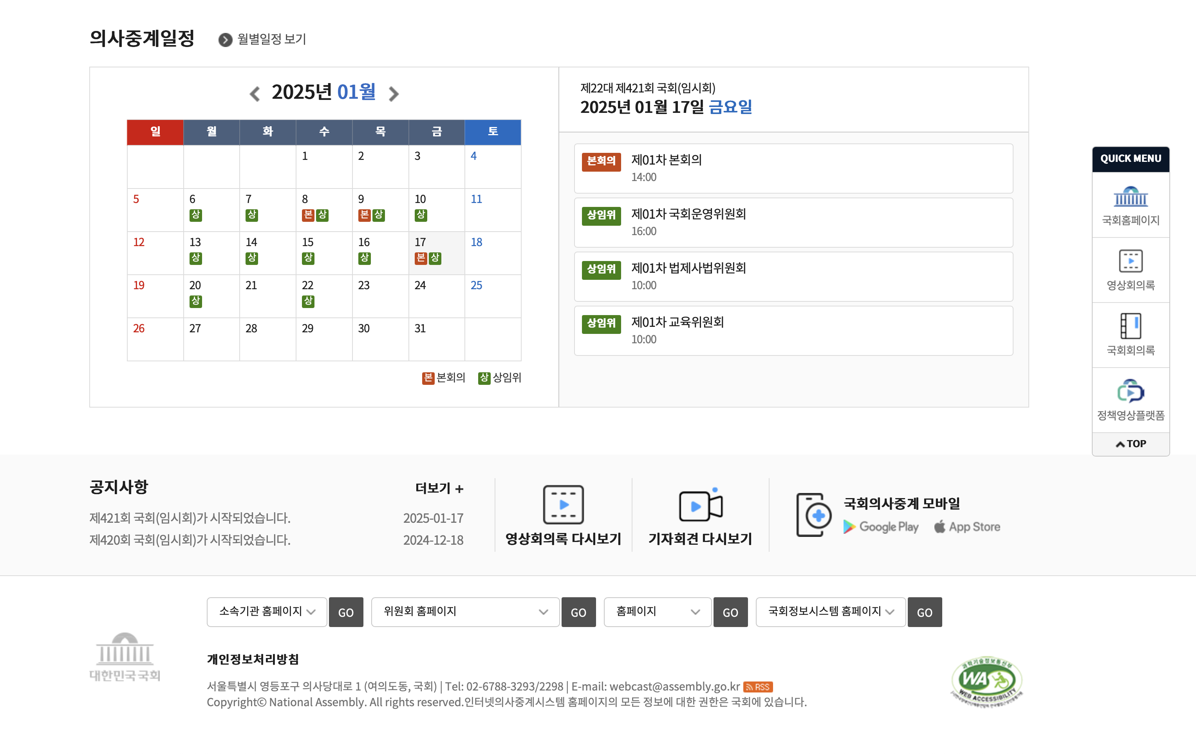The width and height of the screenshot is (1196, 754).
Task: Click 더보기 + for notices
Action: tap(439, 488)
